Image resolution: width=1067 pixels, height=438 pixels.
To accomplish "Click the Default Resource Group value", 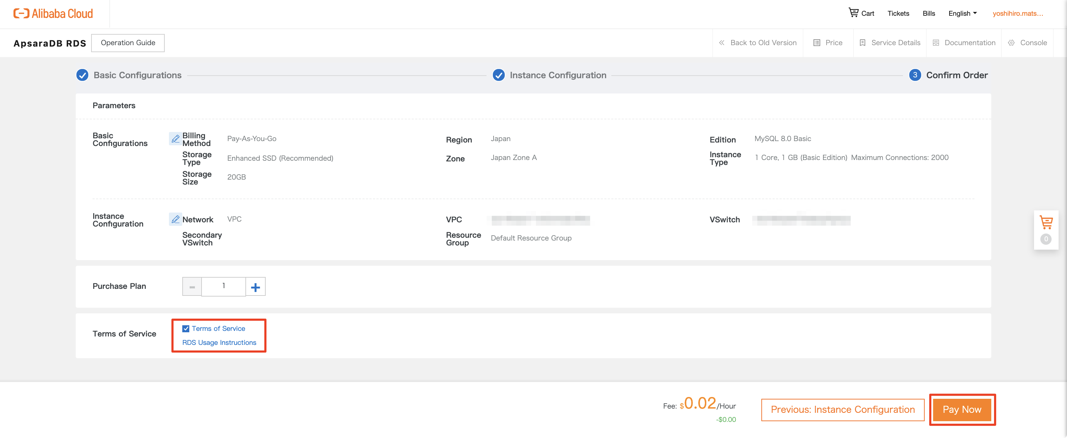I will [531, 238].
